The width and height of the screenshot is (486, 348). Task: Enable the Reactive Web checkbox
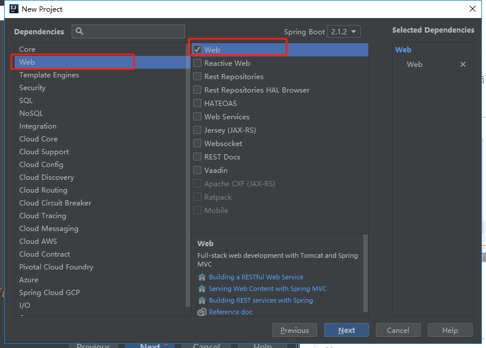197,63
